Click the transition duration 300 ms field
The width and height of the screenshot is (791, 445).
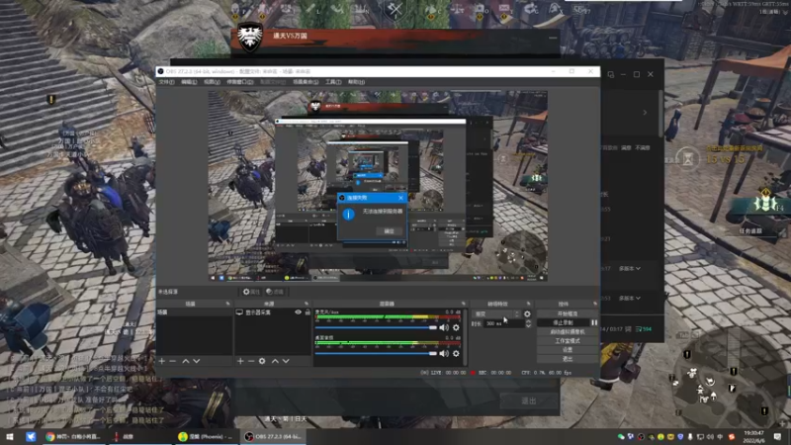[504, 323]
